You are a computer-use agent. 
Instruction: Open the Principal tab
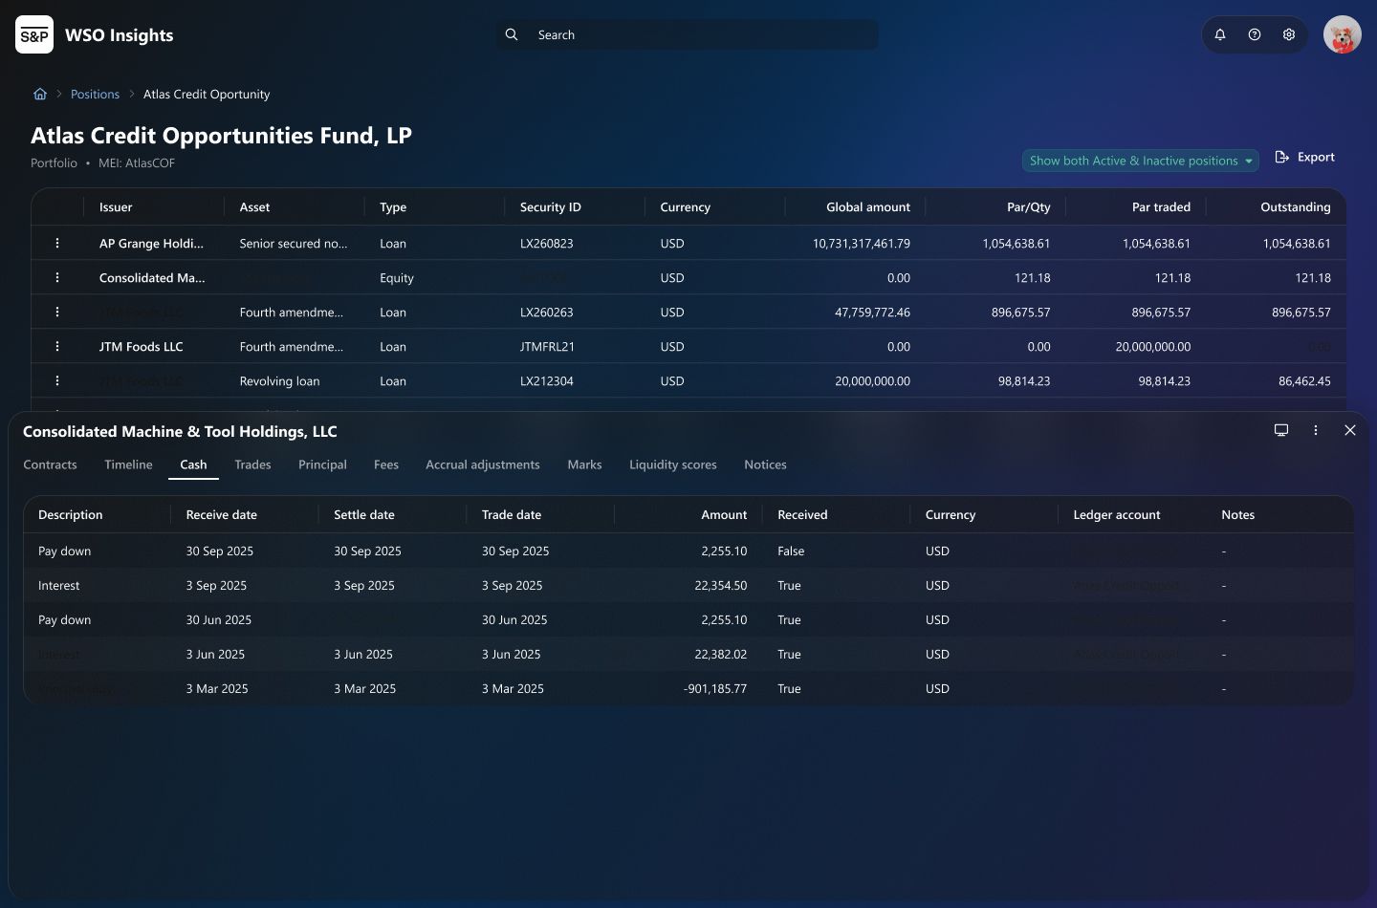pyautogui.click(x=322, y=465)
